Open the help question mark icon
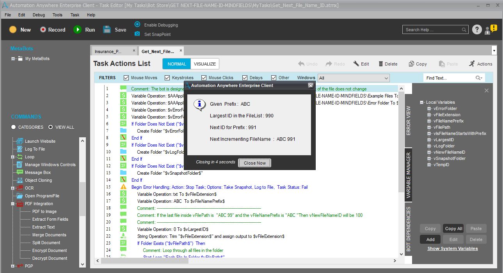Screen dimensions: 503x273 pos(476,30)
